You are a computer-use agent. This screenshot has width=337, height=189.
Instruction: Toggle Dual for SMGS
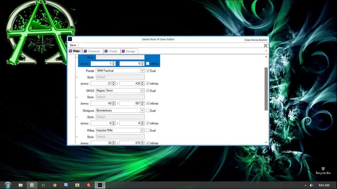coord(148,91)
